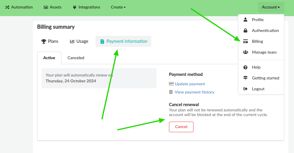
Task: Follow the Update payment link
Action: 190,84
